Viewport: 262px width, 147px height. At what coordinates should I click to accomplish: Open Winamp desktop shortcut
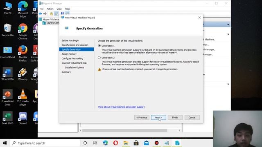(x=23, y=74)
